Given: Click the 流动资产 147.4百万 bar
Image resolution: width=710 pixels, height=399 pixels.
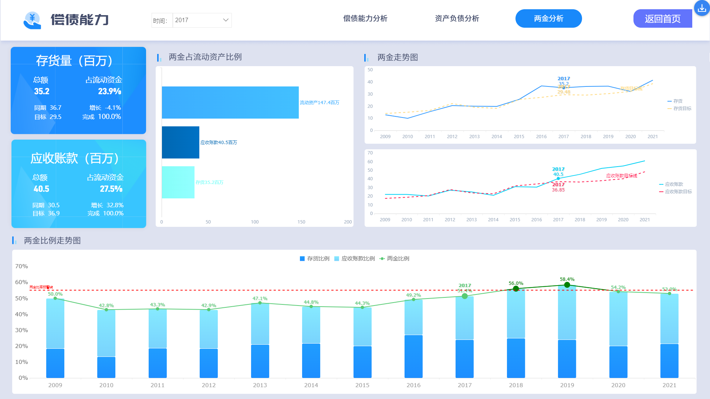Looking at the screenshot, I should pyautogui.click(x=230, y=102).
